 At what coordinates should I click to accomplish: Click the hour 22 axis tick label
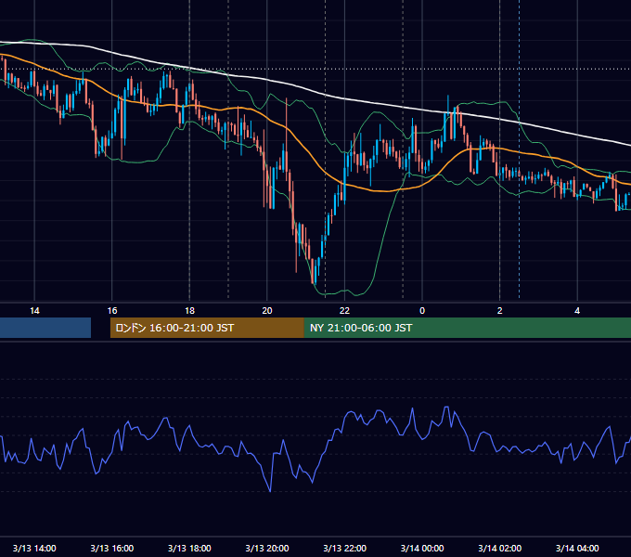[x=344, y=311]
